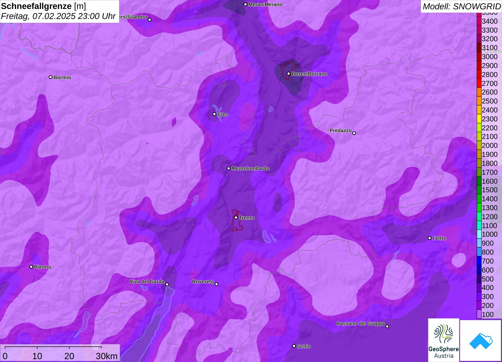Click the 20 mark on the scale bar
This screenshot has width=502, height=362.
[69, 356]
